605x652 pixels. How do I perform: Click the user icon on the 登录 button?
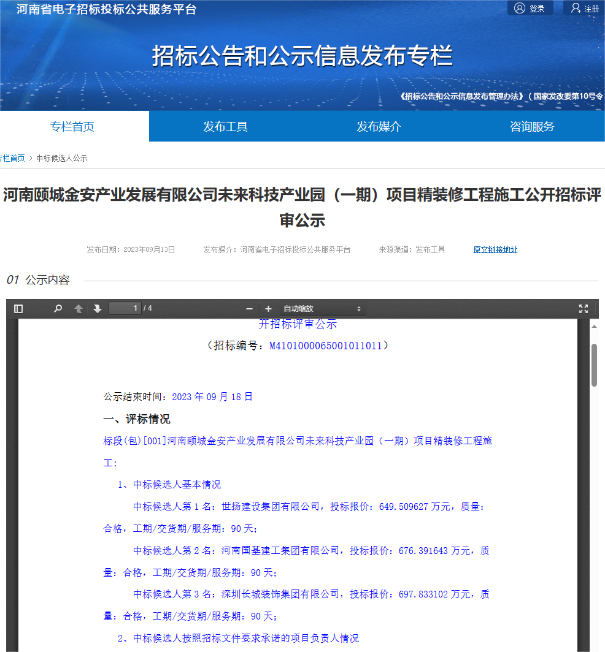point(520,7)
